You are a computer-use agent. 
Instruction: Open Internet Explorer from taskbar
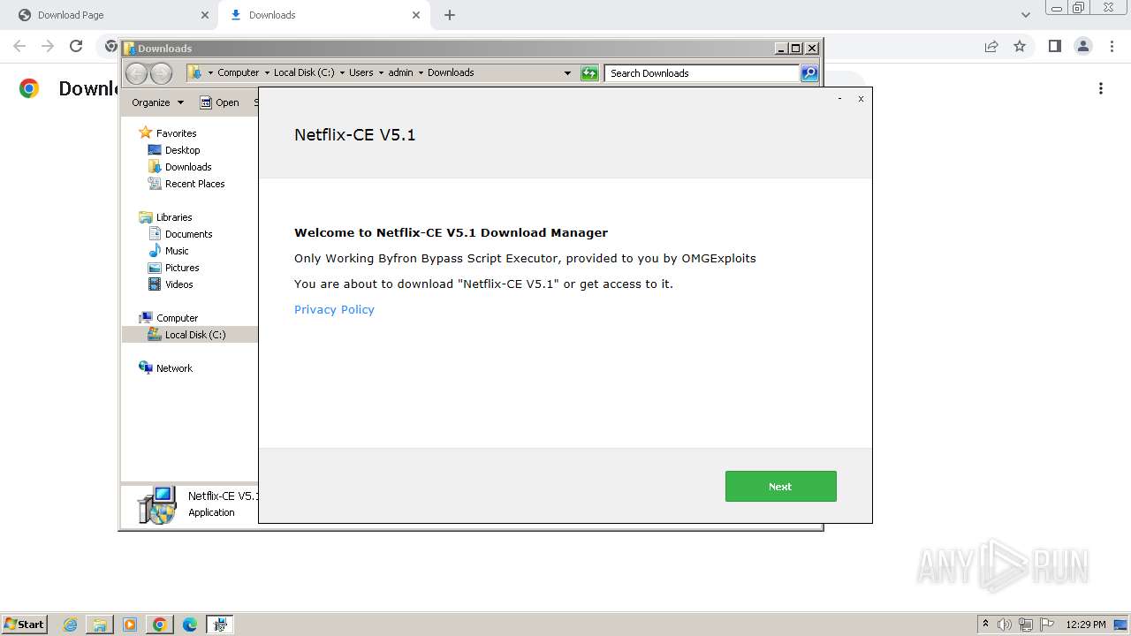click(71, 625)
